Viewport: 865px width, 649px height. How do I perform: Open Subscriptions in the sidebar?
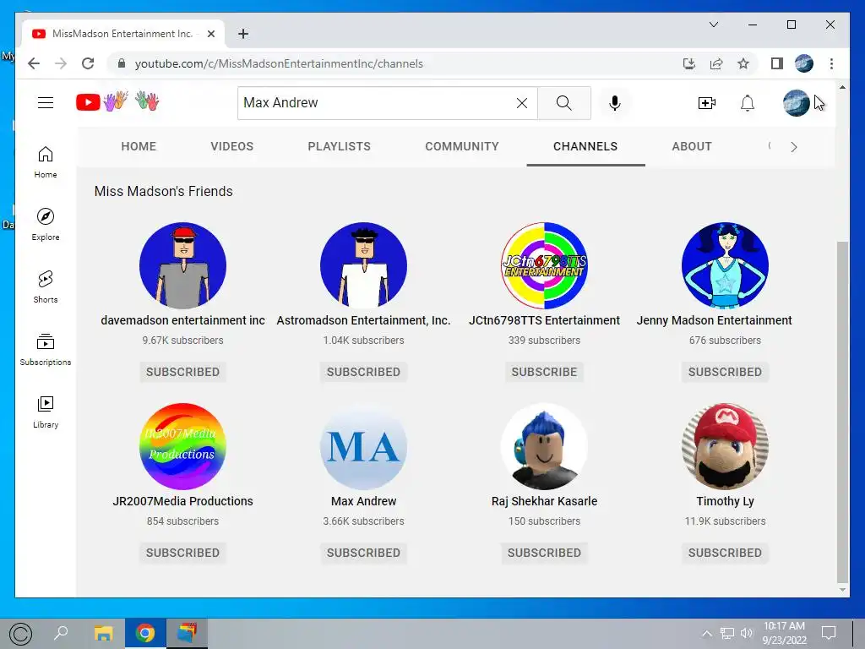point(46,350)
